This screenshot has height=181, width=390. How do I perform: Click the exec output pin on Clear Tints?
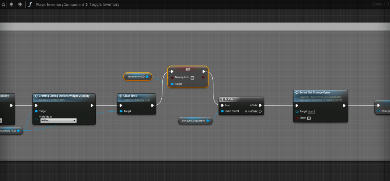tap(152, 106)
